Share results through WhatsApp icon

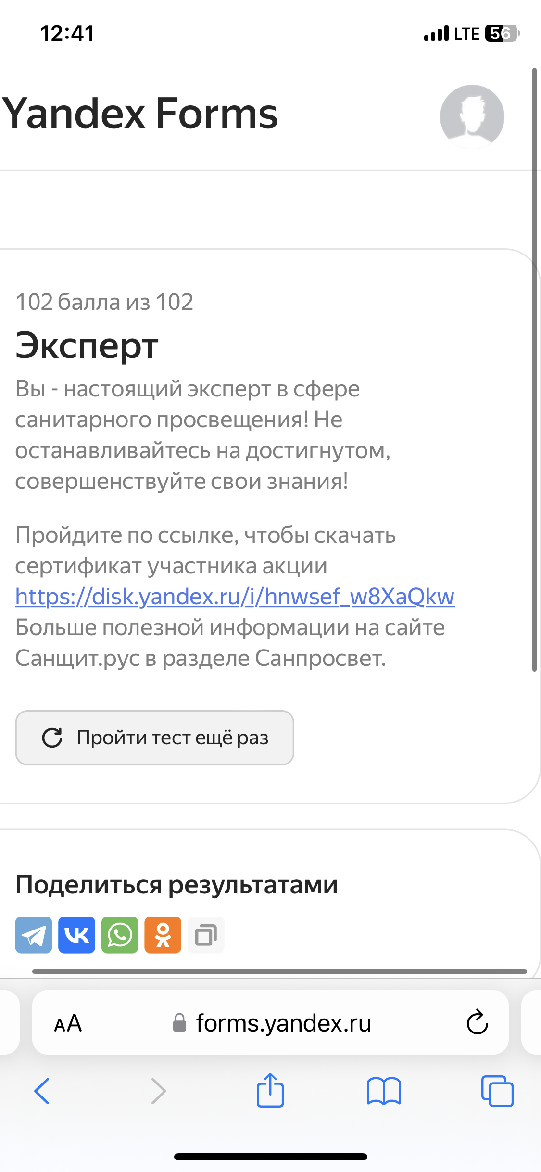(120, 935)
